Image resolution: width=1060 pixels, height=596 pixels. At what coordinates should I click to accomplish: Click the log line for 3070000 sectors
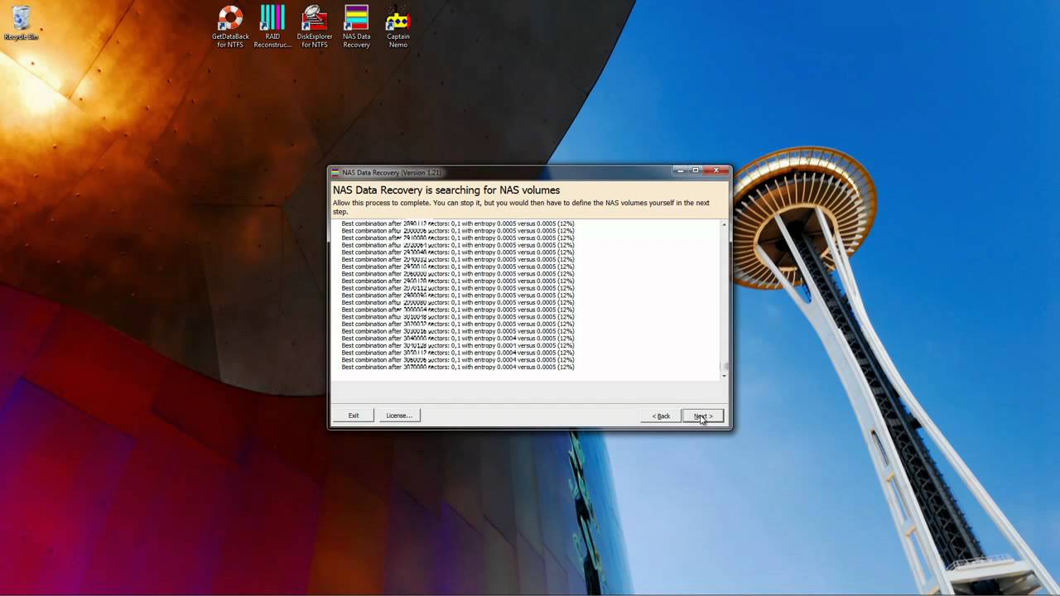pos(458,367)
